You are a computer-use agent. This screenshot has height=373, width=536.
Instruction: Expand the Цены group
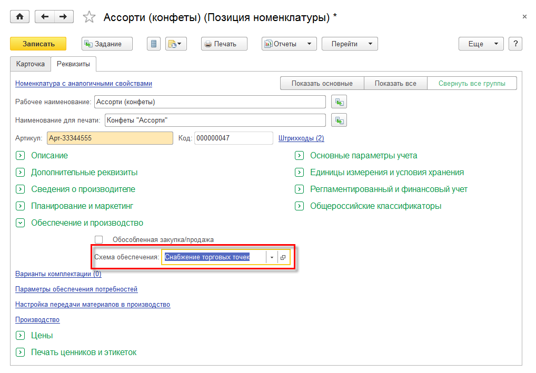(x=21, y=336)
